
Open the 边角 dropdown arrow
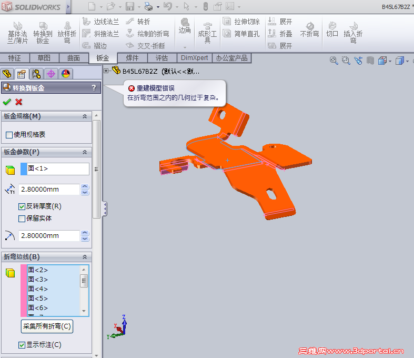tap(185, 47)
